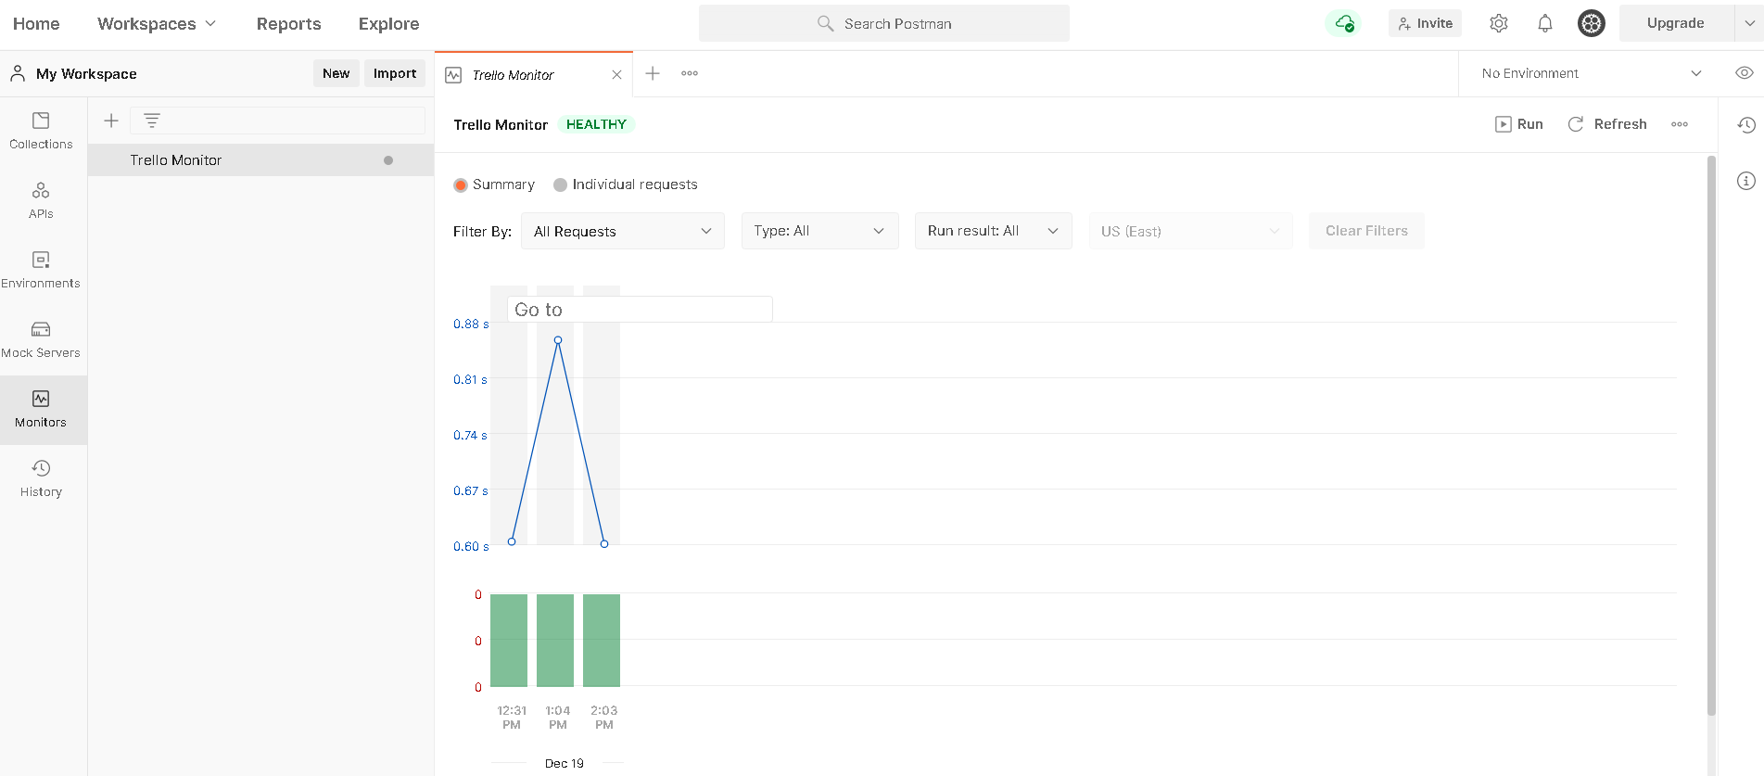Click the 1:04 PM peak data point
Screen dimensions: 1764x776
click(558, 340)
